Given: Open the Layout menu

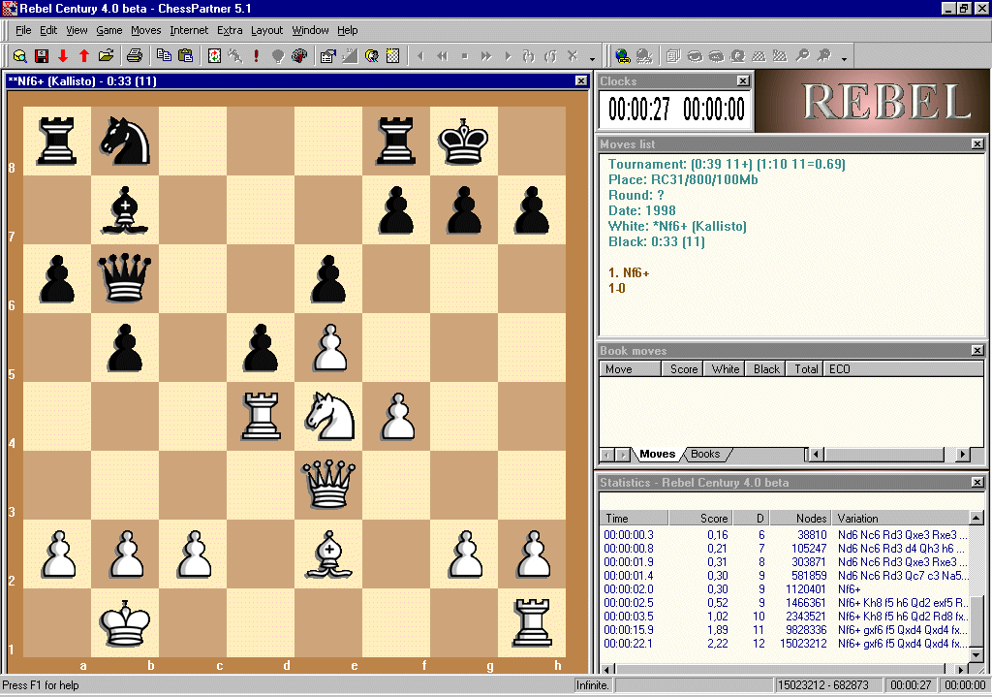Looking at the screenshot, I should coord(267,30).
